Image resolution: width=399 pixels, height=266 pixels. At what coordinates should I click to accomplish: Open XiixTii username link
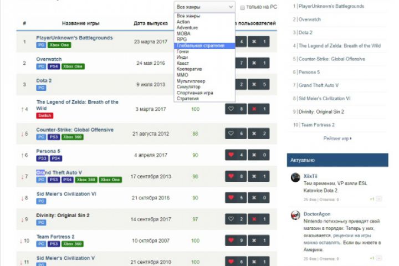click(310, 176)
